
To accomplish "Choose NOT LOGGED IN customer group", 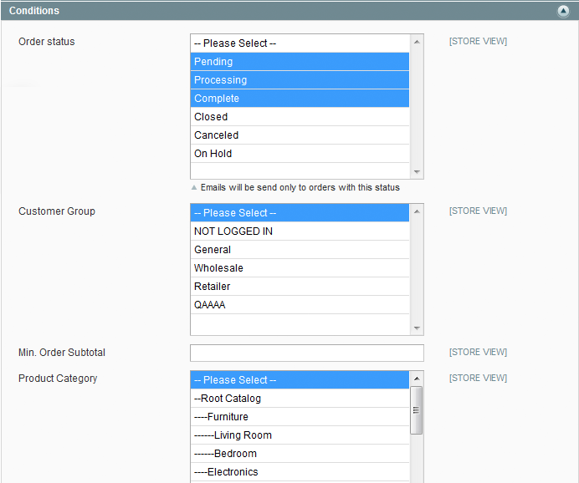I will point(300,231).
